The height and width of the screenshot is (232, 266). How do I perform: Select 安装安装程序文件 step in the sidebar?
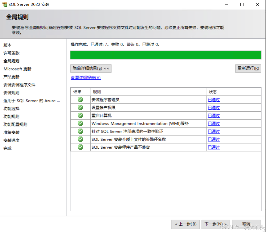pyautogui.click(x=19, y=85)
